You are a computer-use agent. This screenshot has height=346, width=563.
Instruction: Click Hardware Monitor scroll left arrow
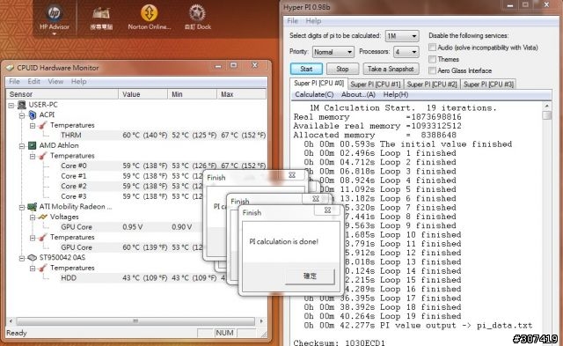click(11, 320)
